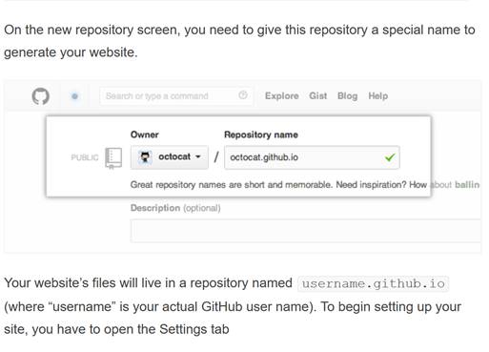This screenshot has height=352, width=489.
Task: Click the 'Search or type a command' field
Action: pyautogui.click(x=176, y=95)
